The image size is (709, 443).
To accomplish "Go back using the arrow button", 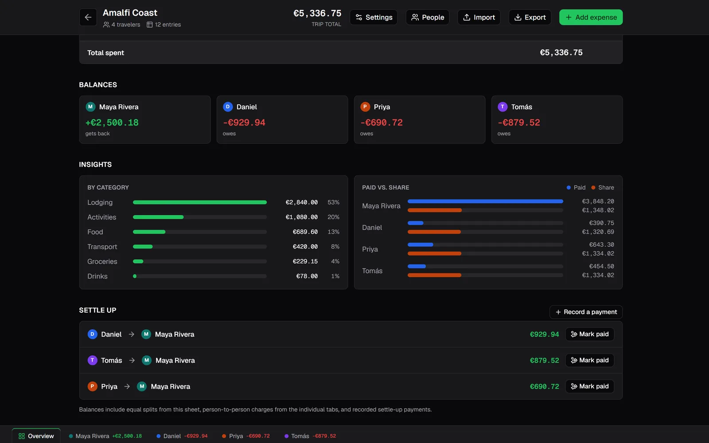I will pos(88,17).
